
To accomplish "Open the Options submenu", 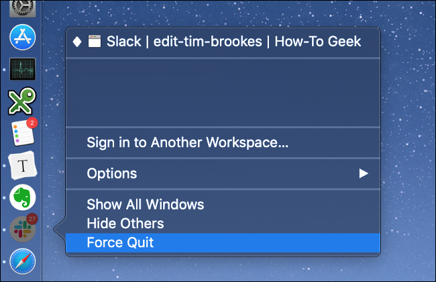I will pos(112,173).
